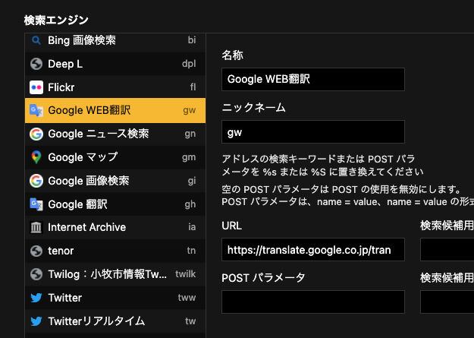Viewport: 474px width, 338px height.
Task: Click the nickname 'fl' in list
Action: pos(193,87)
